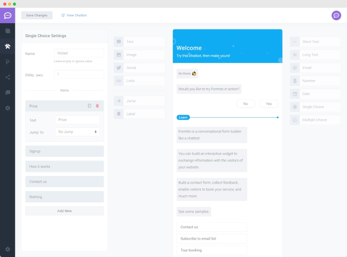Open the dashboard square icon in sidebar
This screenshot has width=347, height=257.
click(8, 31)
